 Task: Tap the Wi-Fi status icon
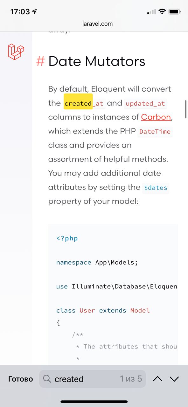pos(162,12)
